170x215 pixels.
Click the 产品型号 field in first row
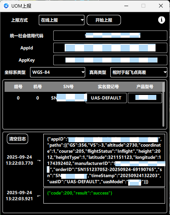[x=145, y=98]
